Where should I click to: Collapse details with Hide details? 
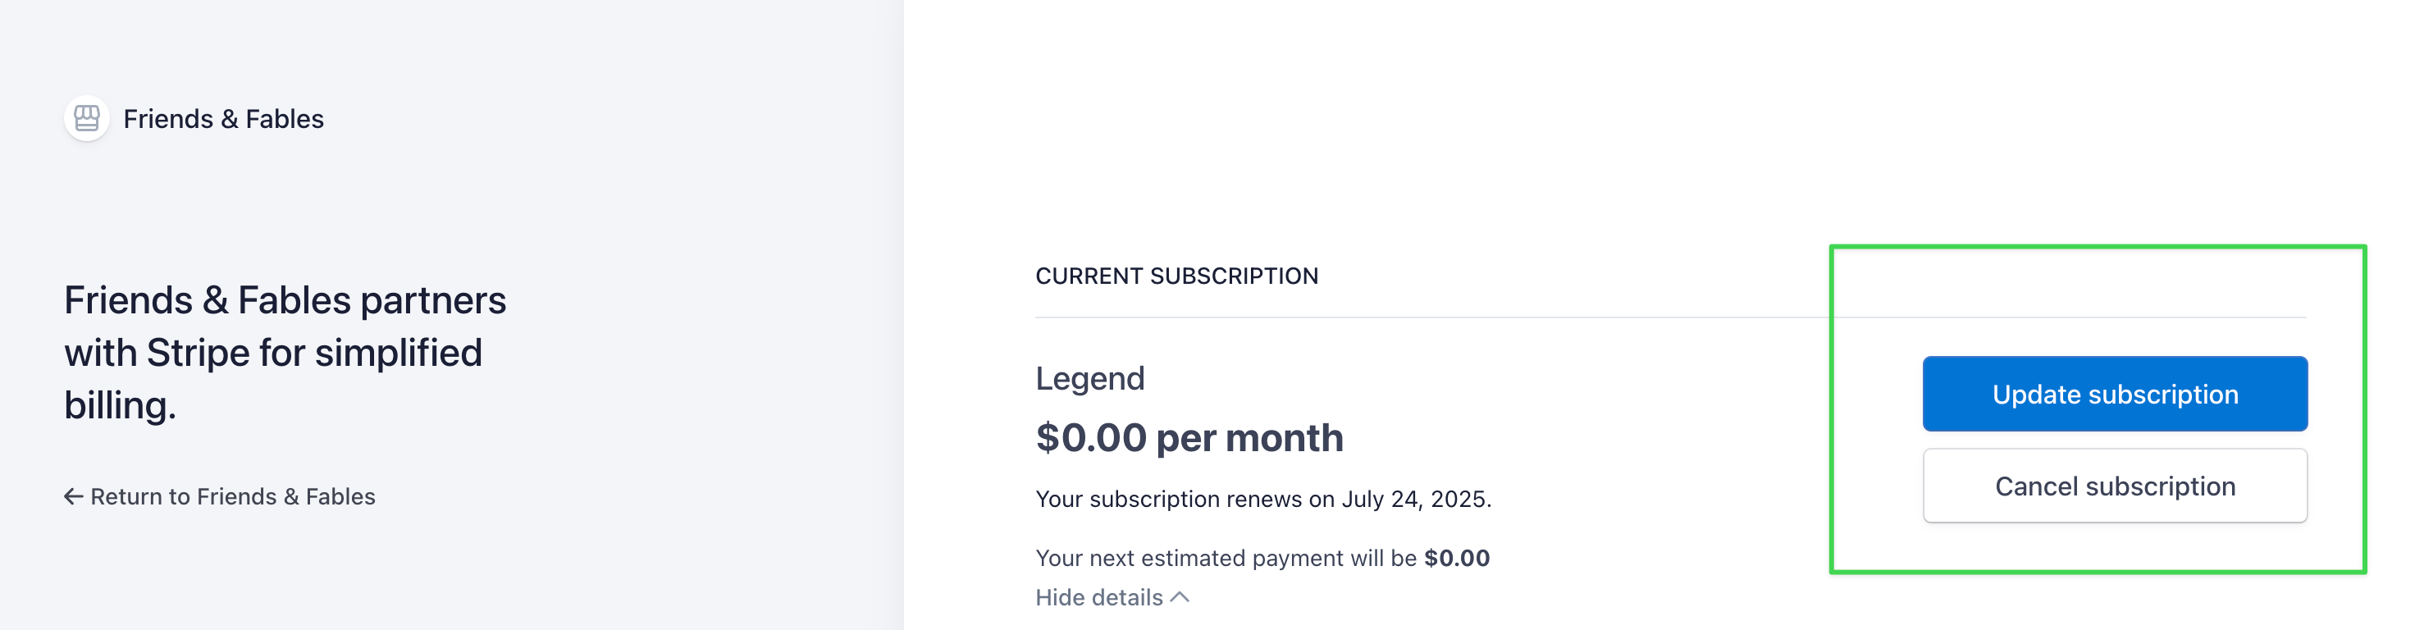1098,597
